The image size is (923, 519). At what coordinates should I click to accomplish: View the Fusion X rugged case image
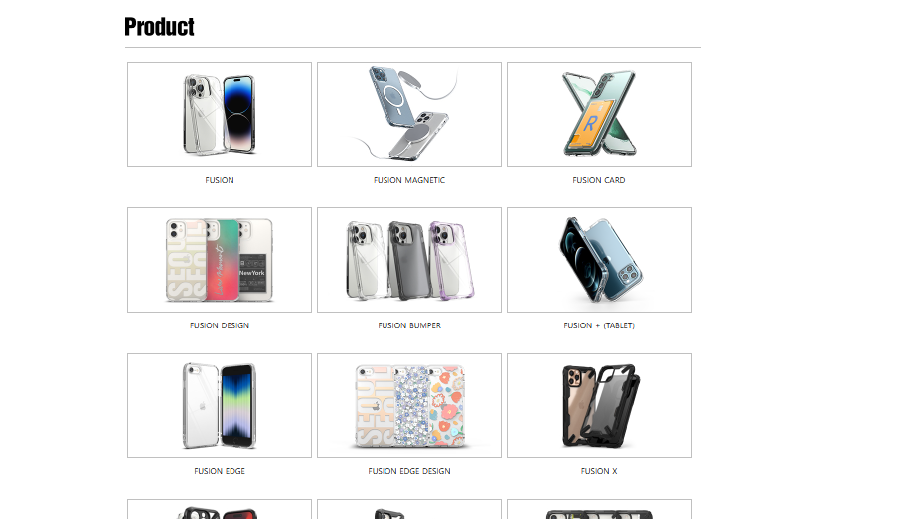click(599, 406)
